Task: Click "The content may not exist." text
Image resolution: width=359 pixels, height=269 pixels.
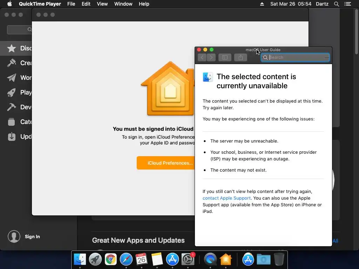Action: [x=238, y=170]
